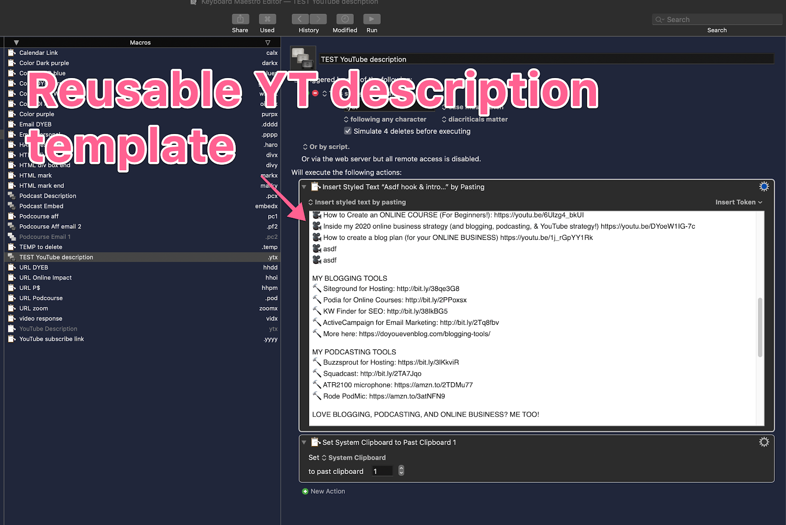Collapse the Set System Clipboard action
The image size is (786, 525).
(304, 443)
